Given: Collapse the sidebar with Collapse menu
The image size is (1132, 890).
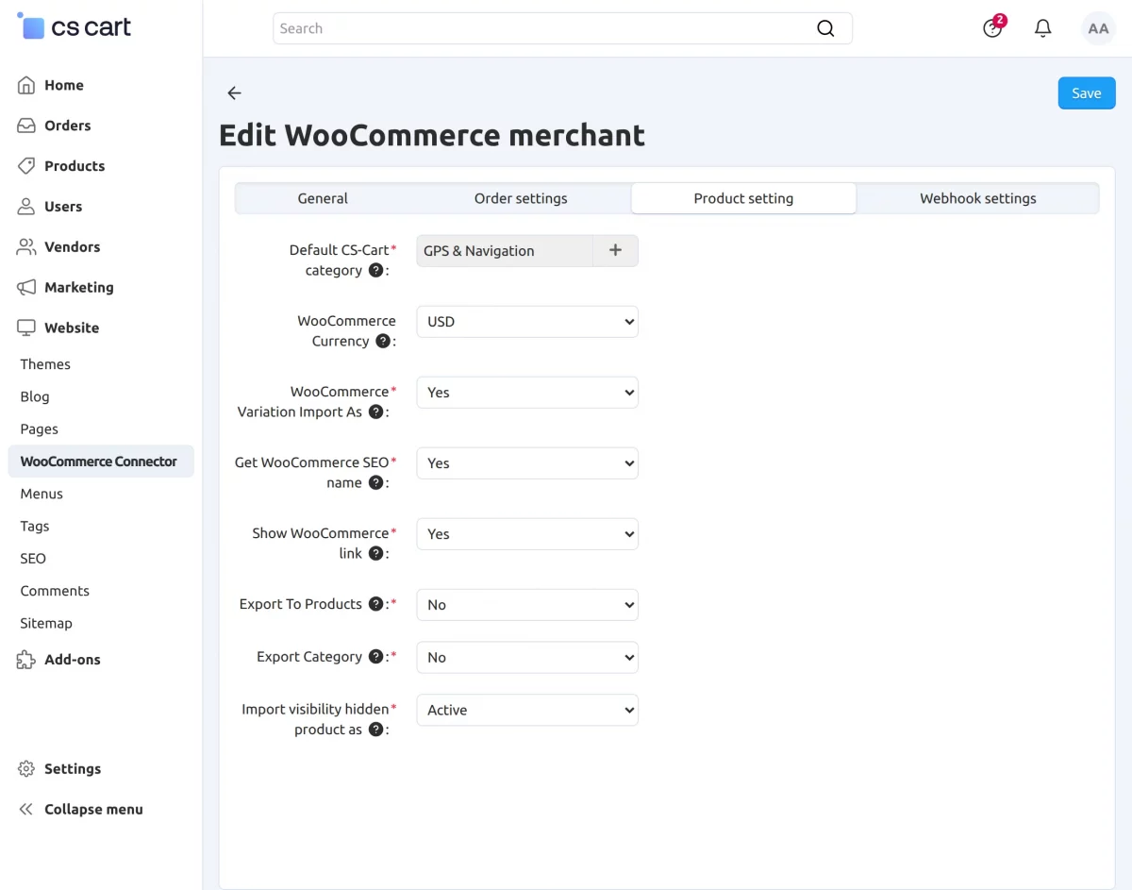Looking at the screenshot, I should (x=80, y=809).
